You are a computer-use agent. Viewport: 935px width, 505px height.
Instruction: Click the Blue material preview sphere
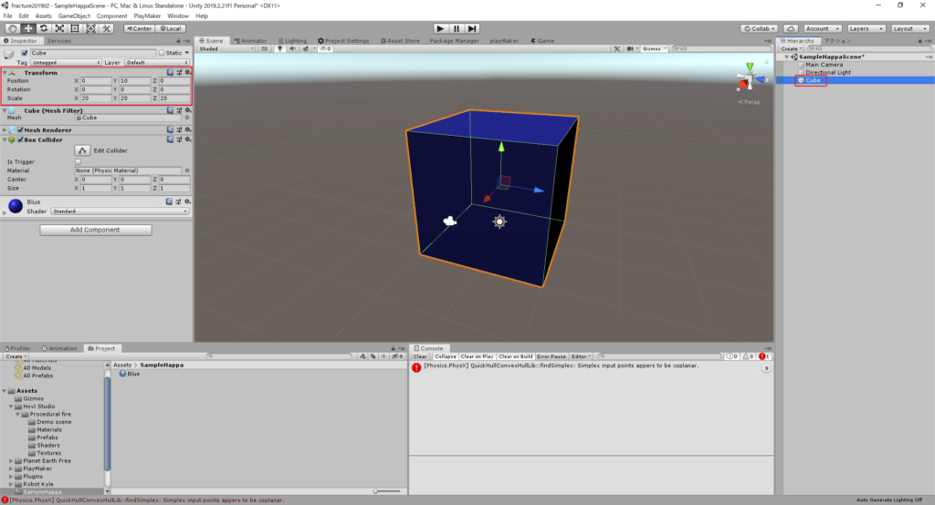pos(16,206)
